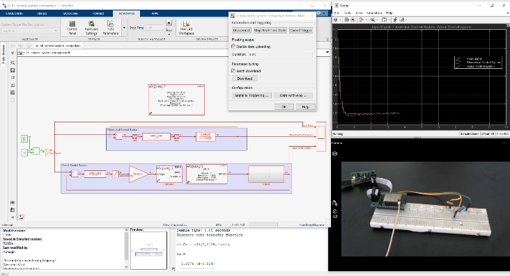Screen dimensions: 510x276
Task: Click the image palette icon in canvas sidebar
Action: point(13,92)
